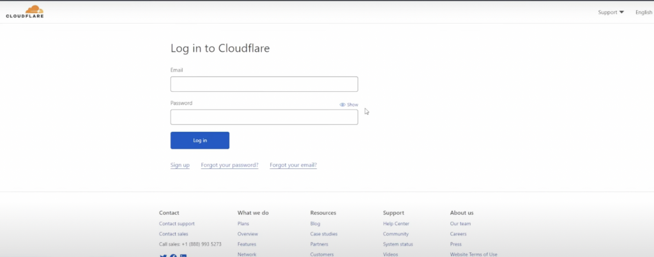Open Careers under About us
This screenshot has height=257, width=654.
tap(459, 234)
